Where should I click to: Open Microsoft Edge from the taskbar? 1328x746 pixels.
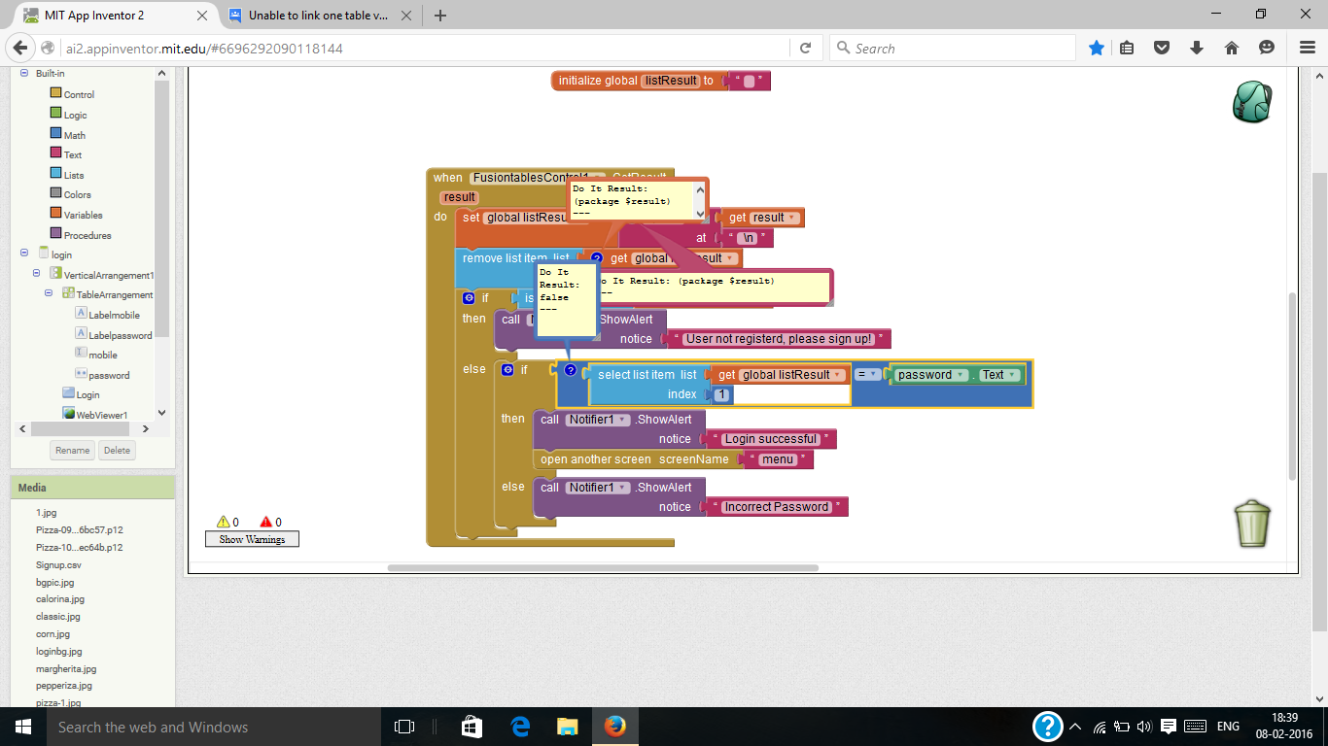coord(520,727)
